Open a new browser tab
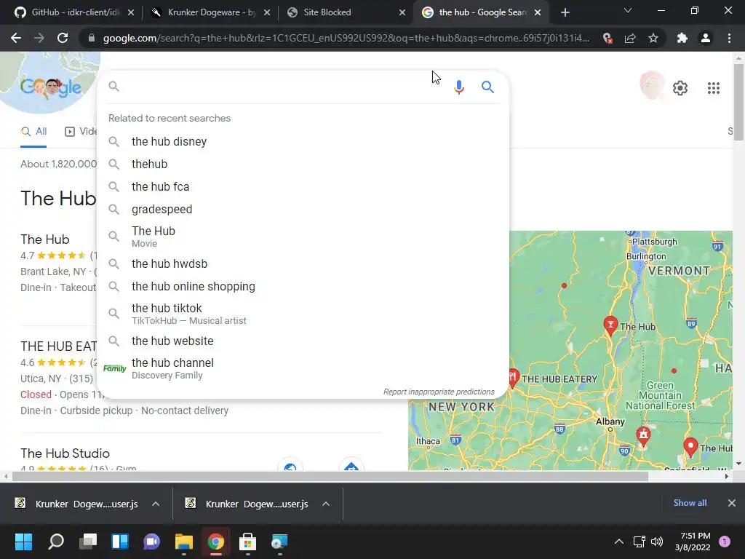Screen dimensions: 745x559 click(x=565, y=12)
